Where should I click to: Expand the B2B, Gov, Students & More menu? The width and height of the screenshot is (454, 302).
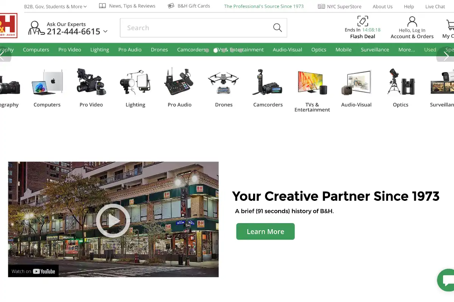55,6
